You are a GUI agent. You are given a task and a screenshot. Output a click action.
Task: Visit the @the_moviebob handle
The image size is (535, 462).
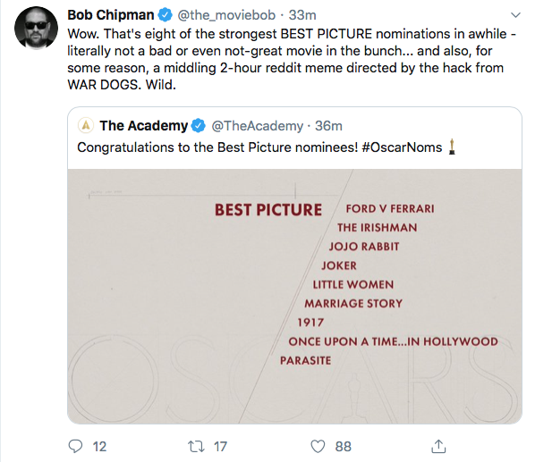pyautogui.click(x=226, y=15)
